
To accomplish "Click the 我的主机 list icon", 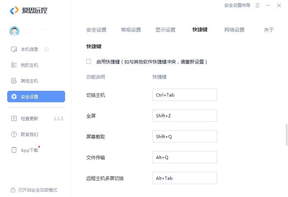I will pyautogui.click(x=14, y=65).
